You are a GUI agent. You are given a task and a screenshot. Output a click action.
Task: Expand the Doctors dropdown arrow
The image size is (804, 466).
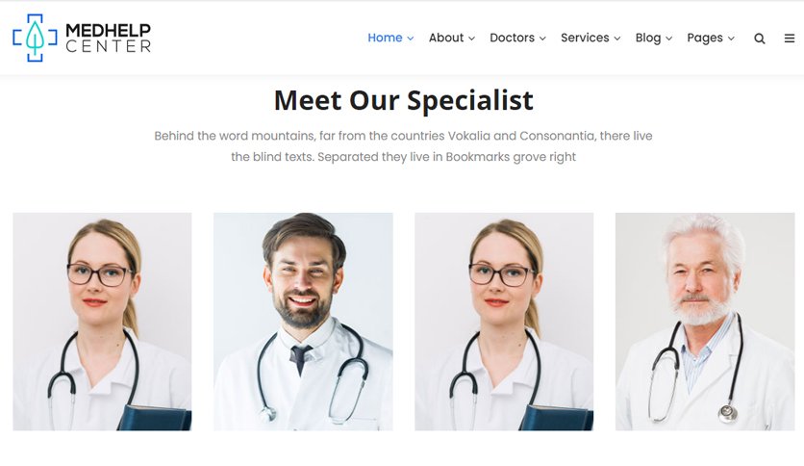542,39
